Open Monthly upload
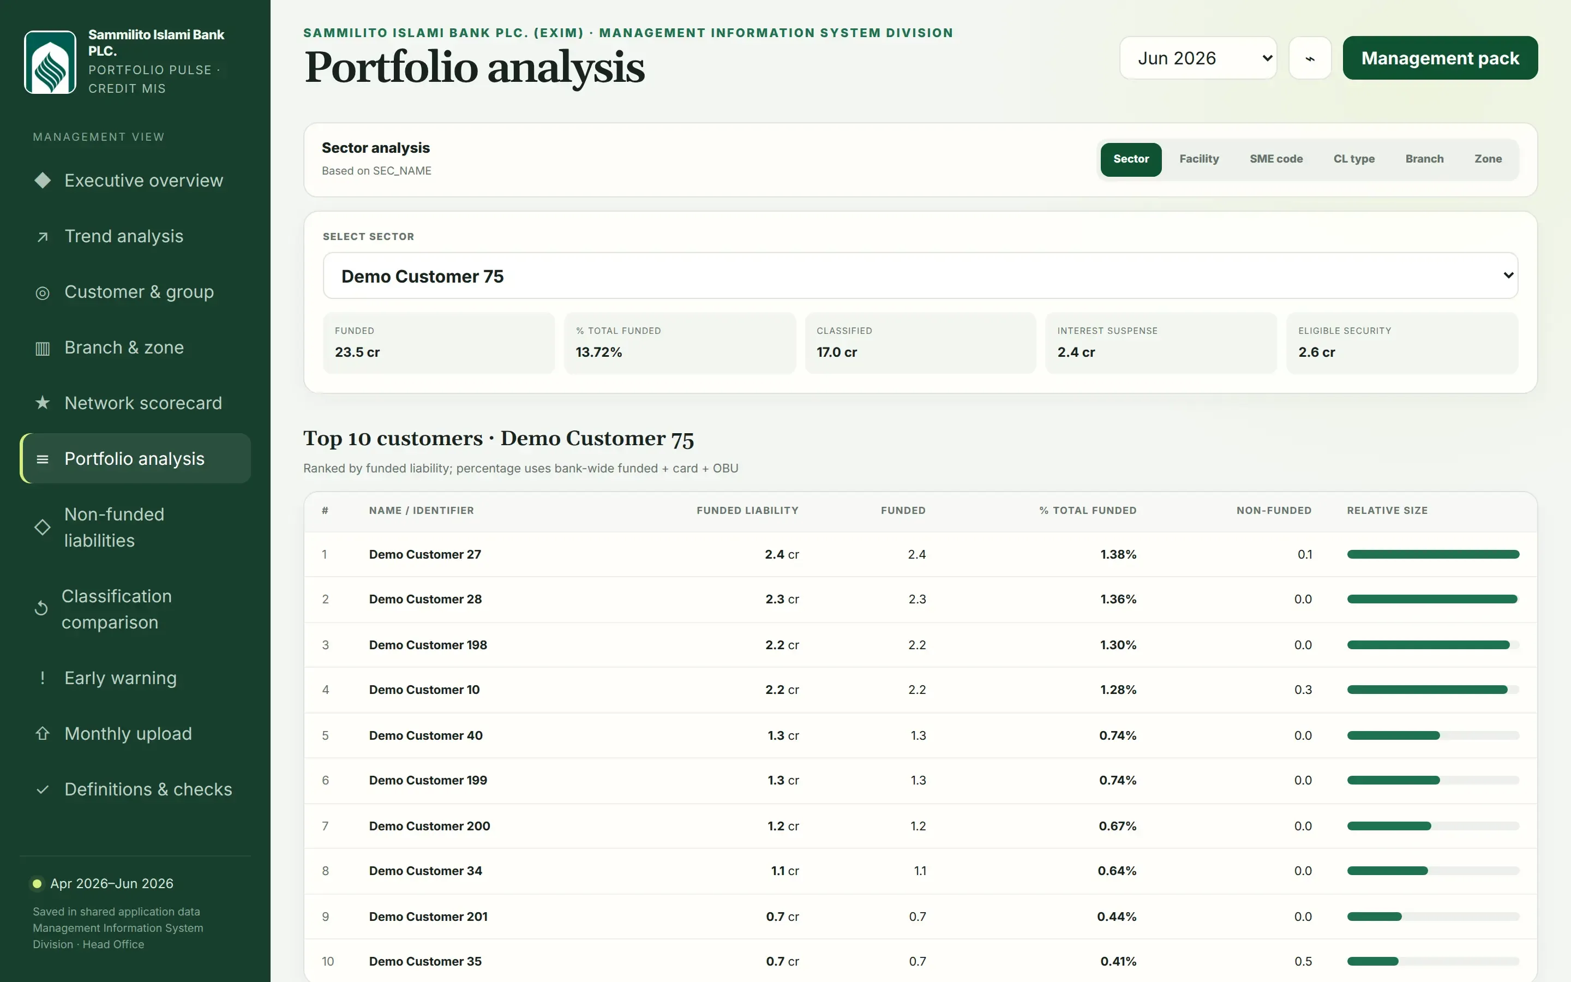The image size is (1571, 982). click(136, 734)
